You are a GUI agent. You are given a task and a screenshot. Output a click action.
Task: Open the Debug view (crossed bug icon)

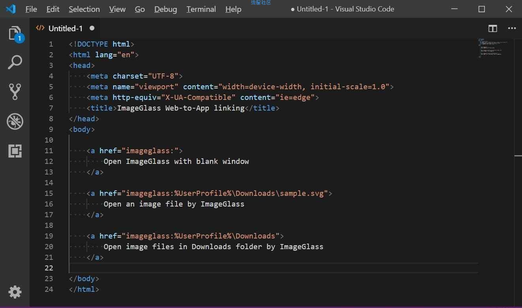15,122
